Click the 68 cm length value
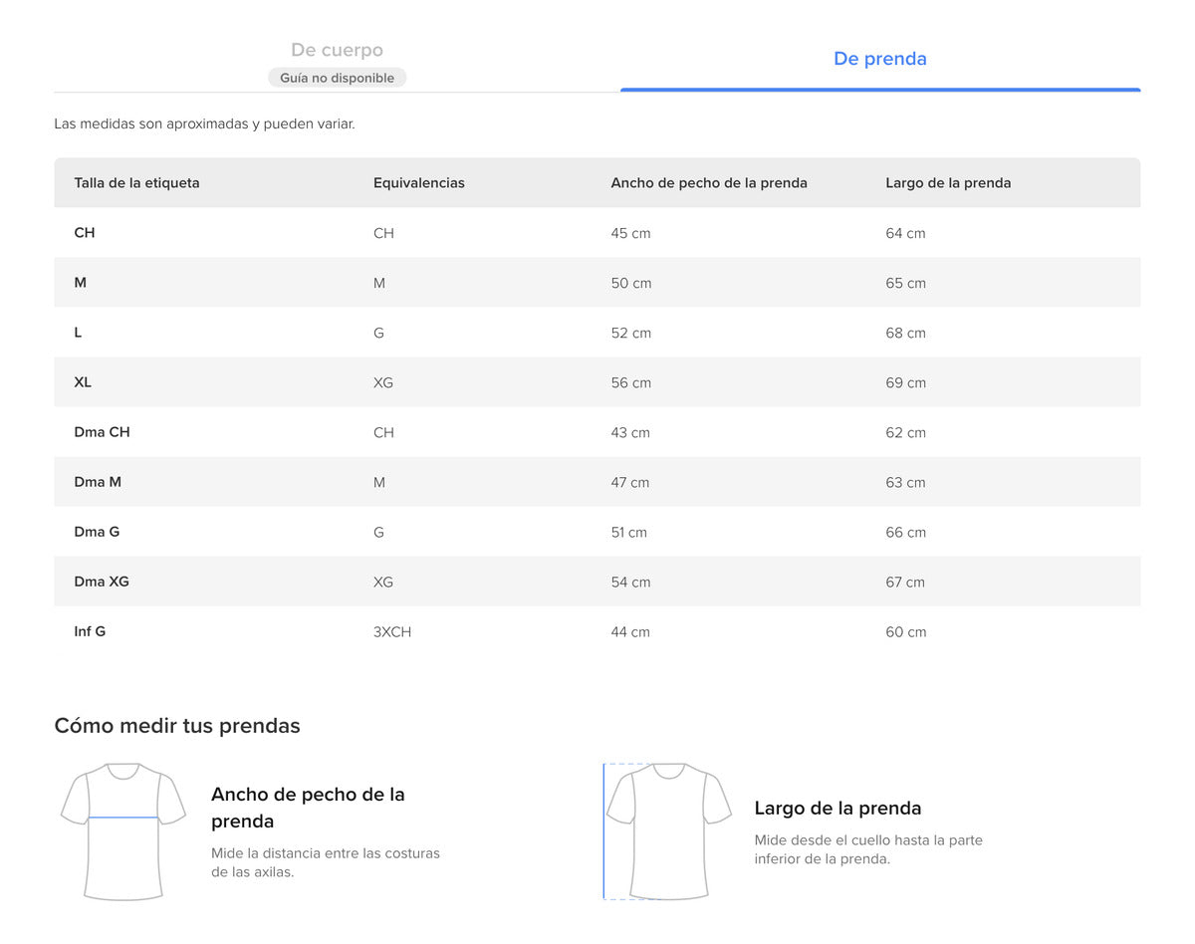 coord(905,333)
